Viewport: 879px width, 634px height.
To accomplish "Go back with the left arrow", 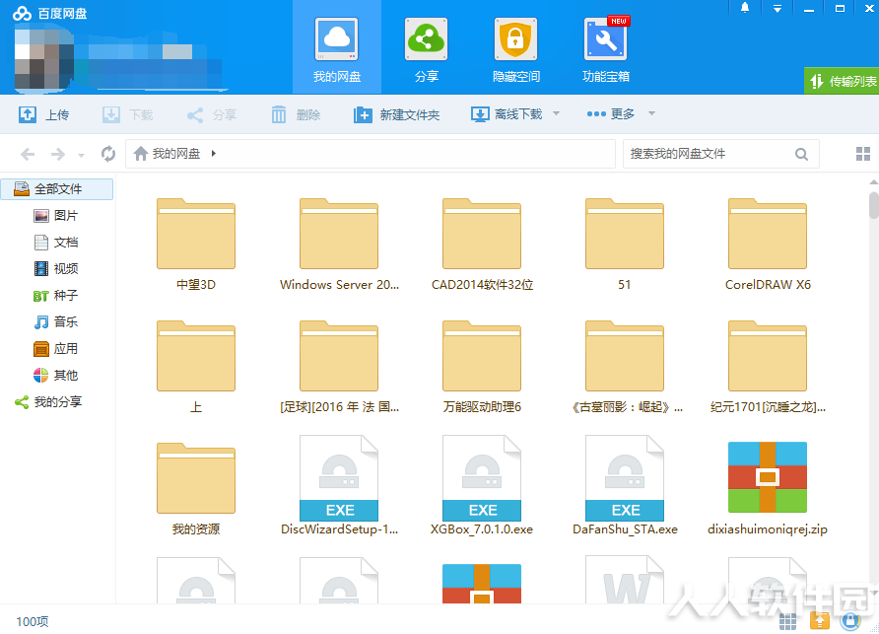I will 28,154.
